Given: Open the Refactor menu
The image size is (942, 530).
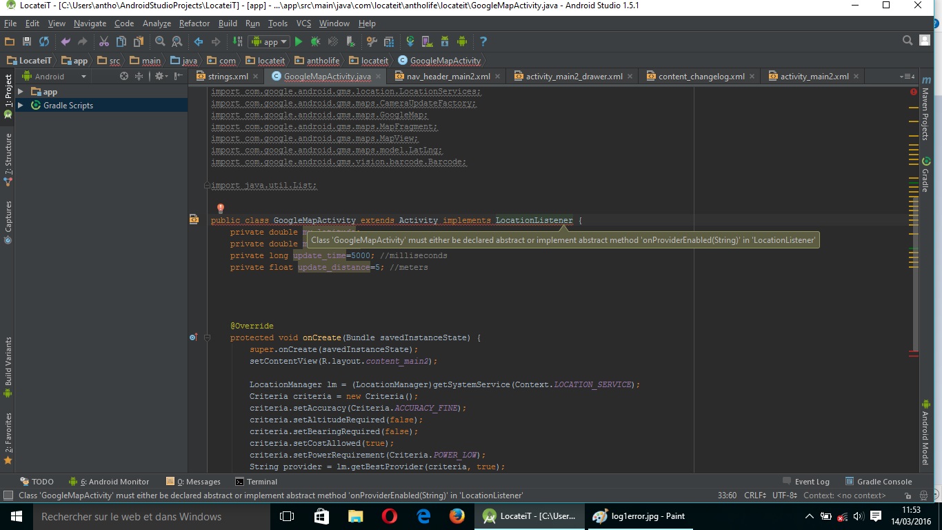Looking at the screenshot, I should coord(194,23).
